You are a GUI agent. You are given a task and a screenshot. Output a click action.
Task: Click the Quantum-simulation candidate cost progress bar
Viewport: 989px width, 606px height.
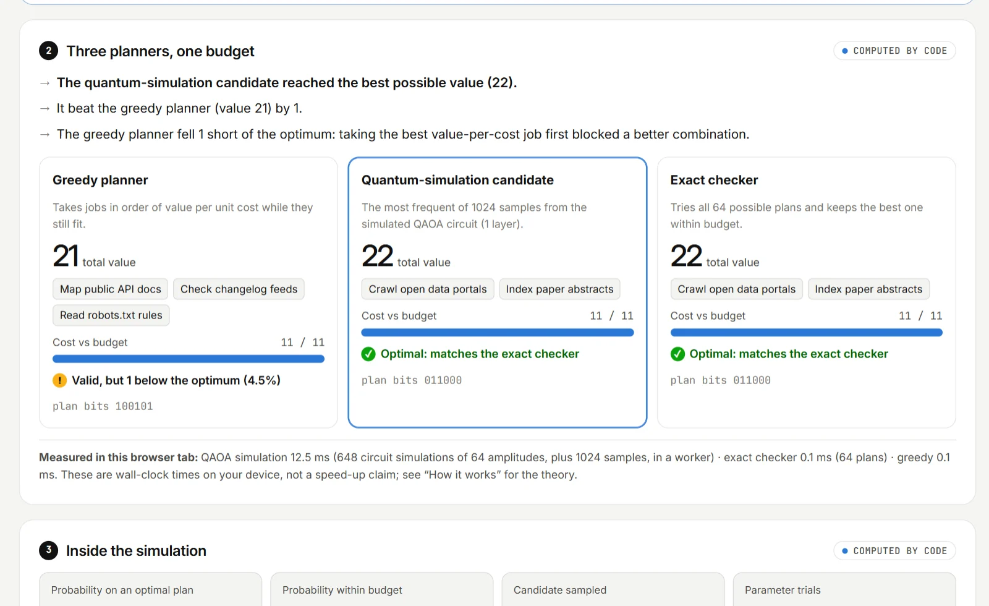coord(498,333)
